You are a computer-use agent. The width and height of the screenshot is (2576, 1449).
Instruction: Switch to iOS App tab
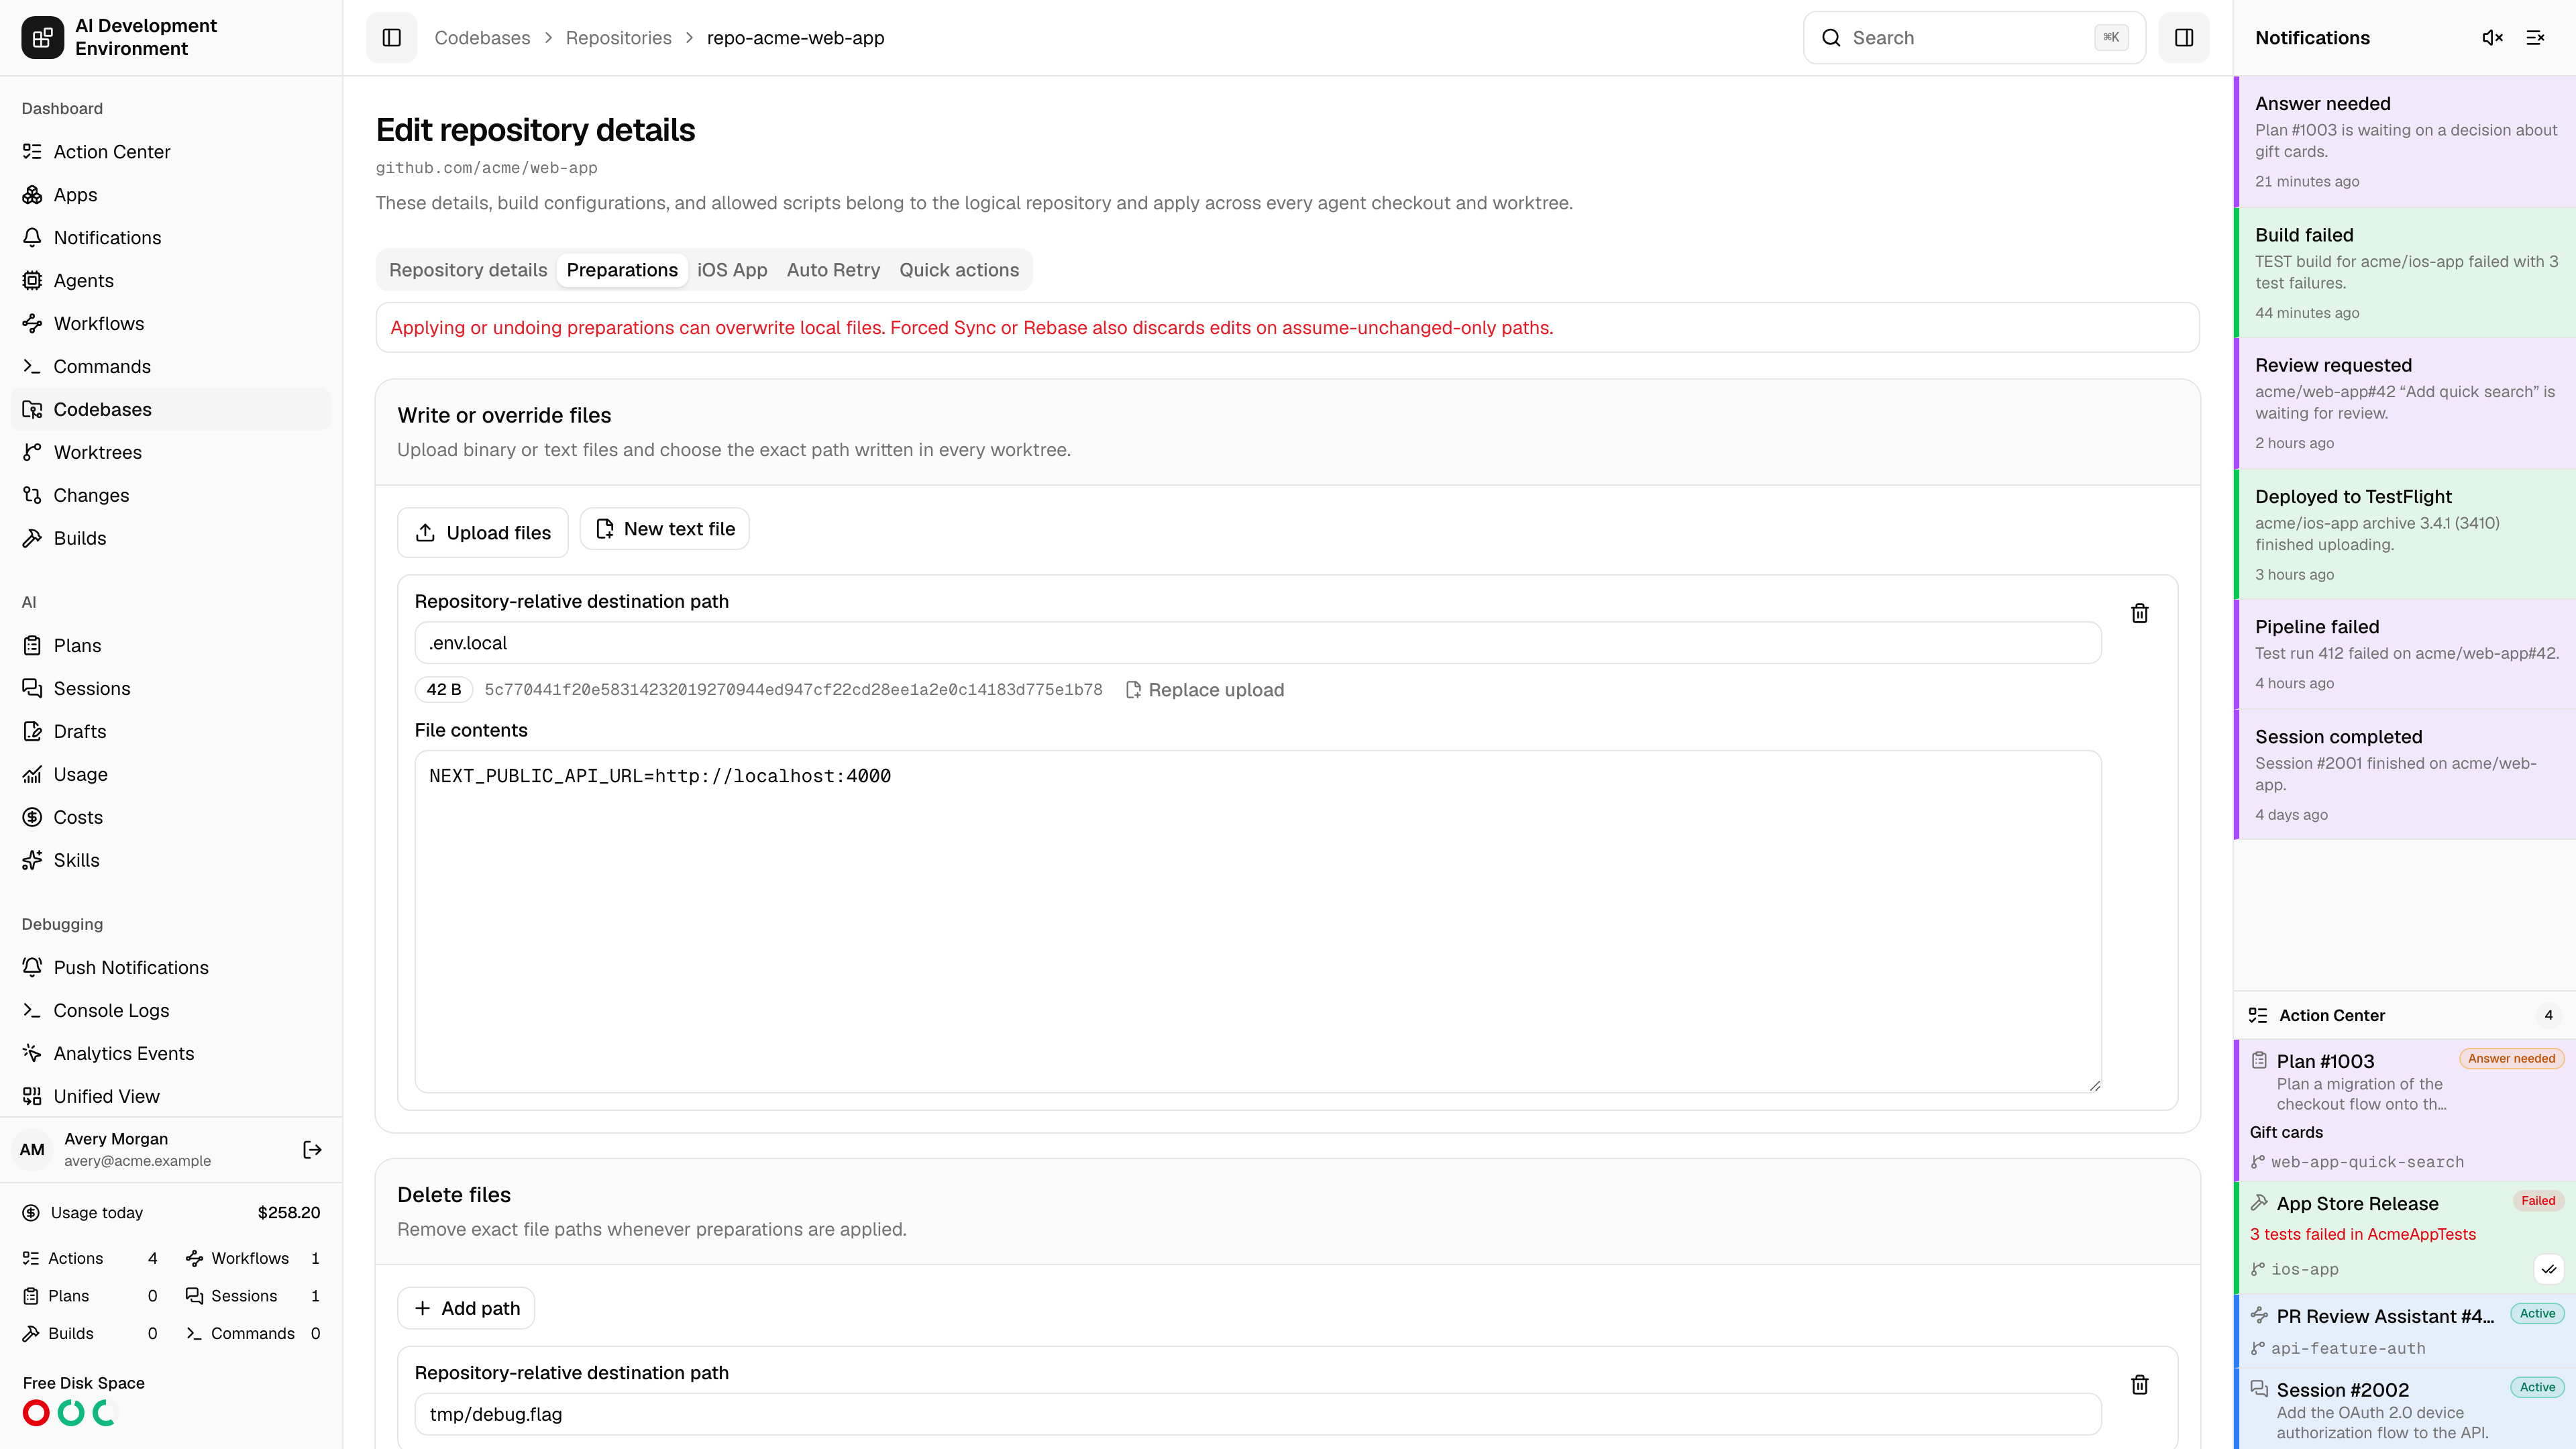point(732,270)
